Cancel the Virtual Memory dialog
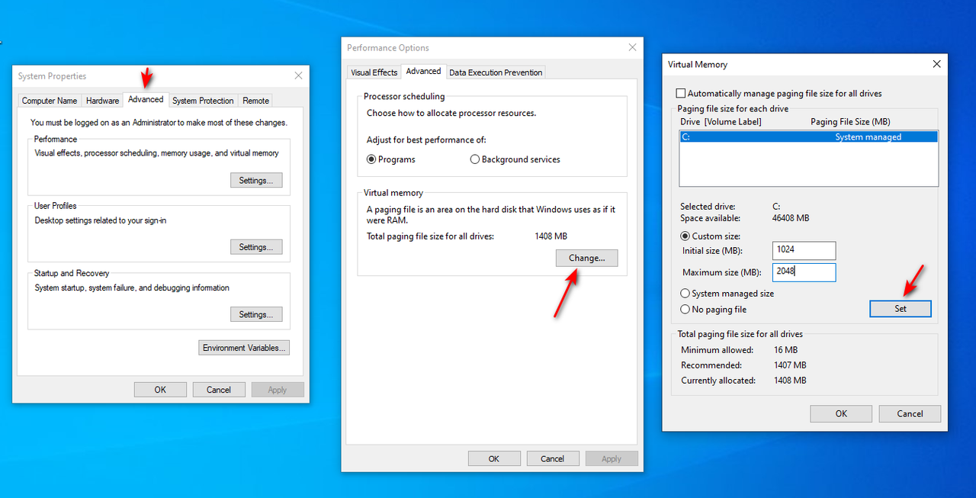The image size is (976, 498). tap(910, 413)
